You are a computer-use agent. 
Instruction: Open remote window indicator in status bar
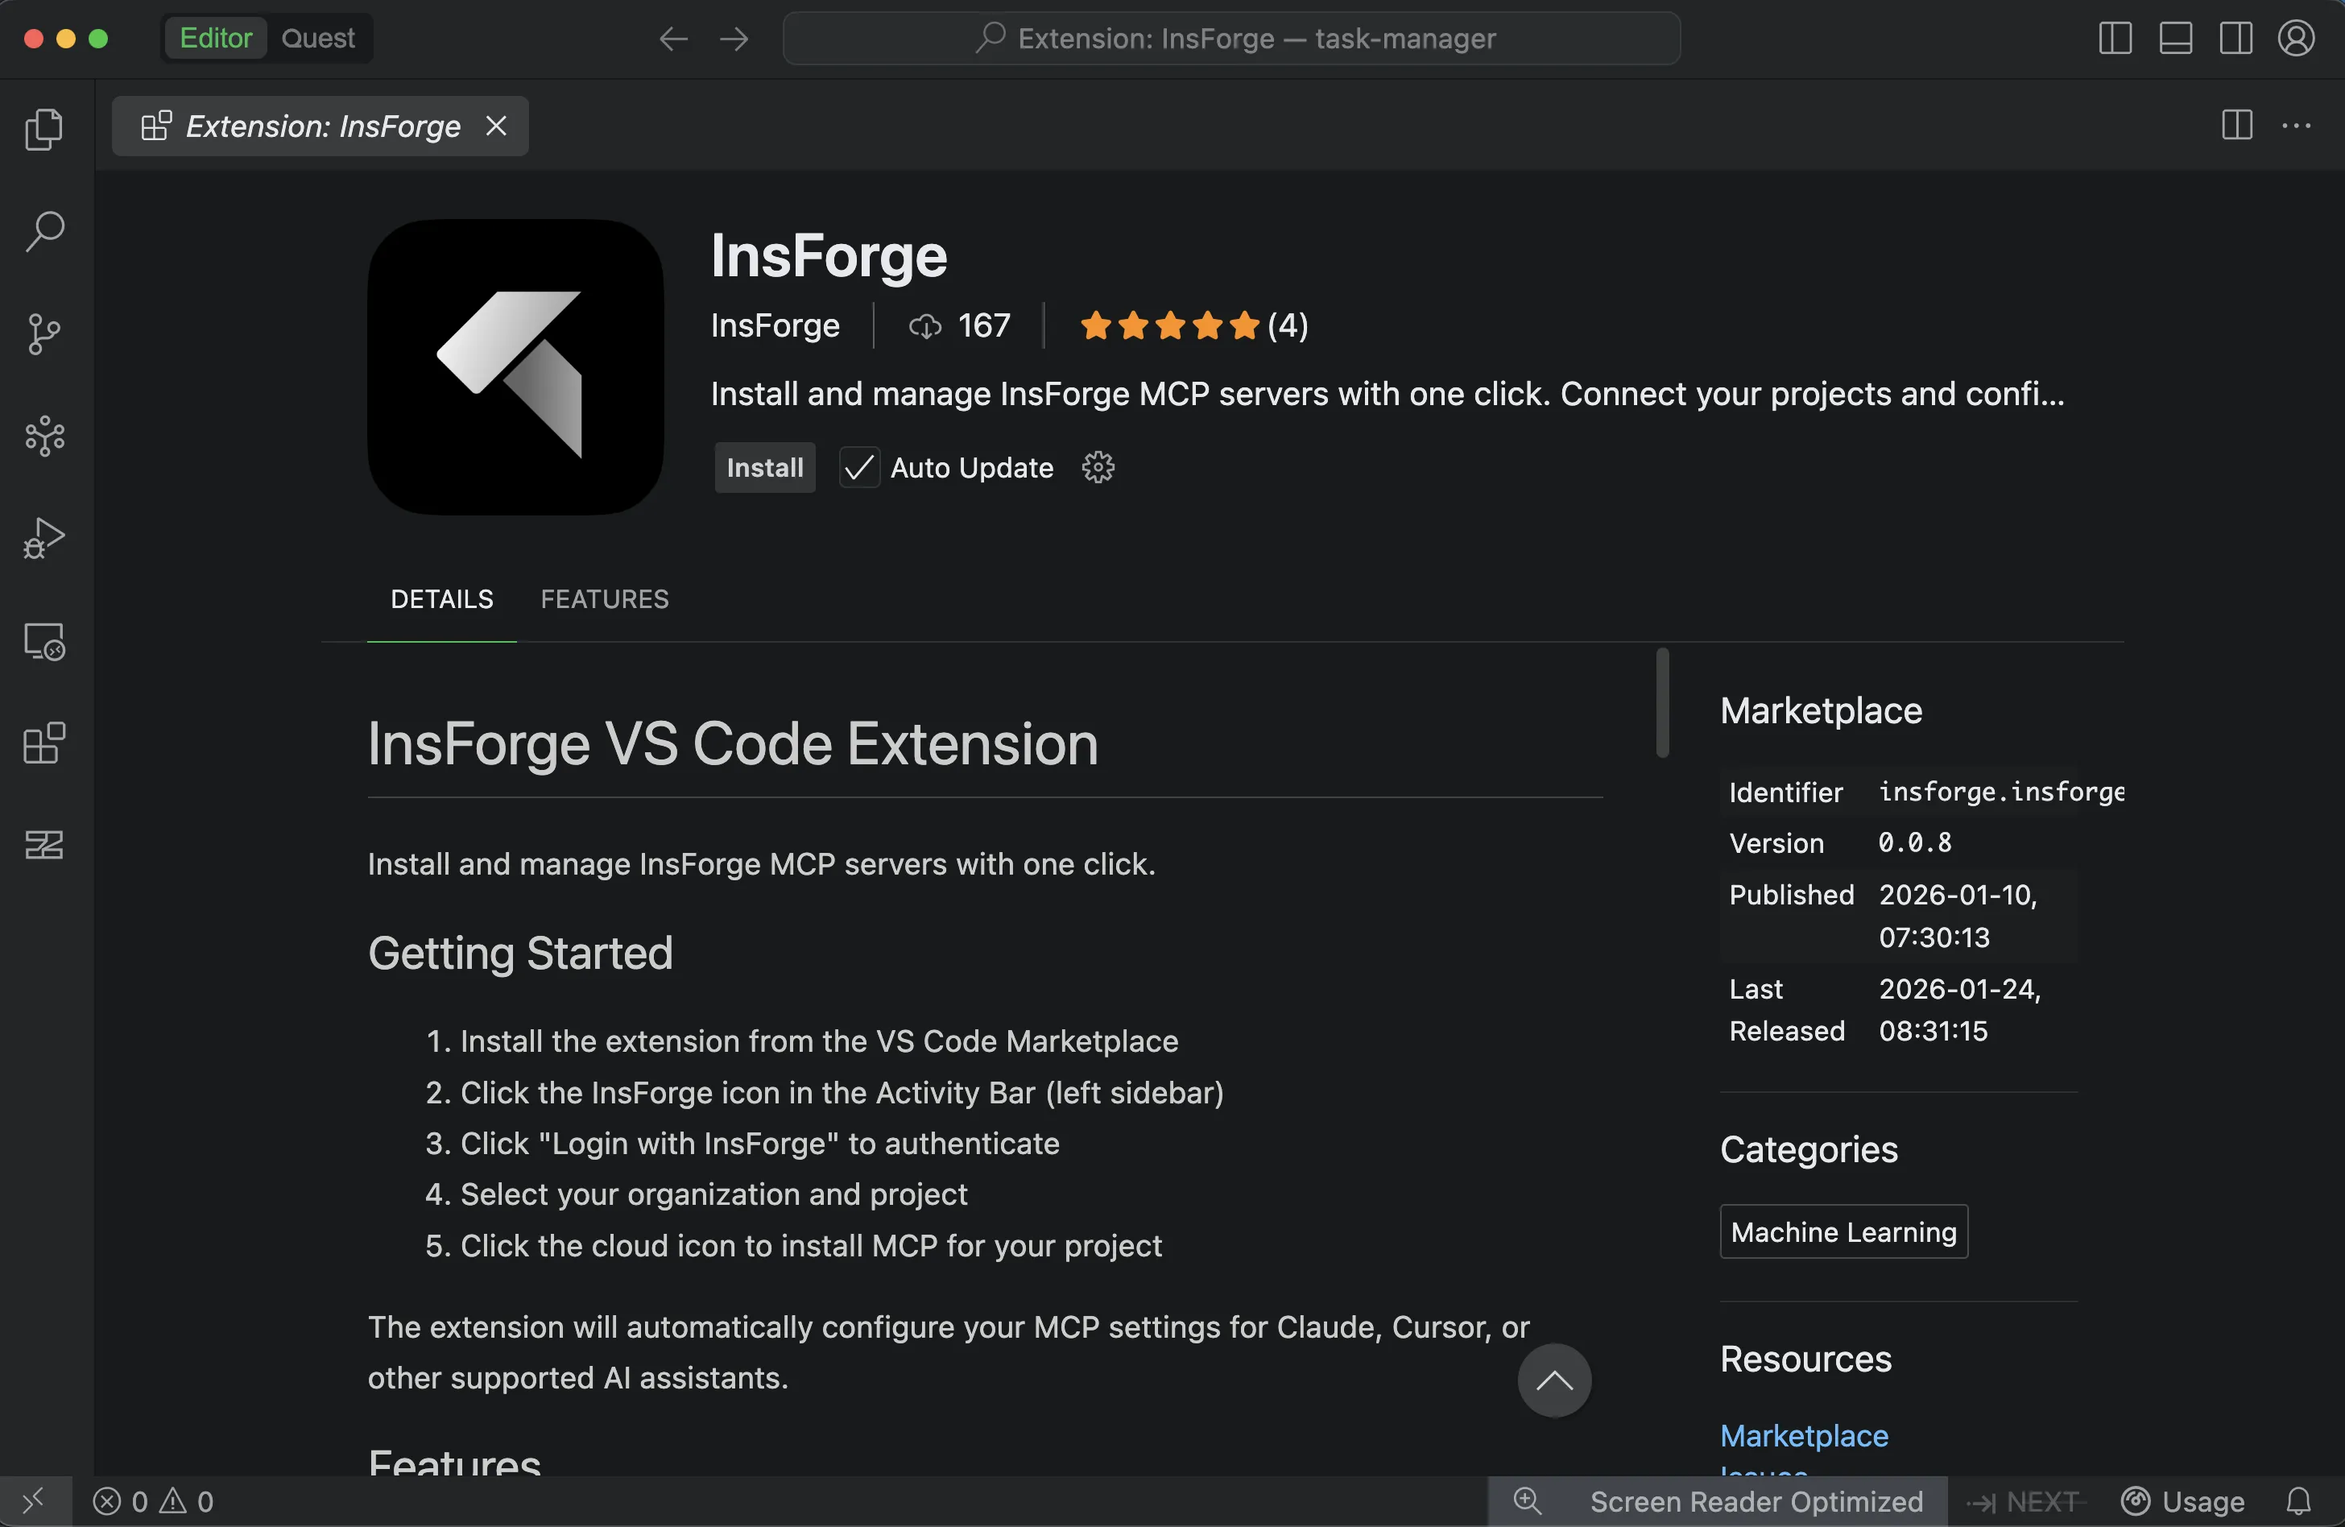pos(35,1500)
